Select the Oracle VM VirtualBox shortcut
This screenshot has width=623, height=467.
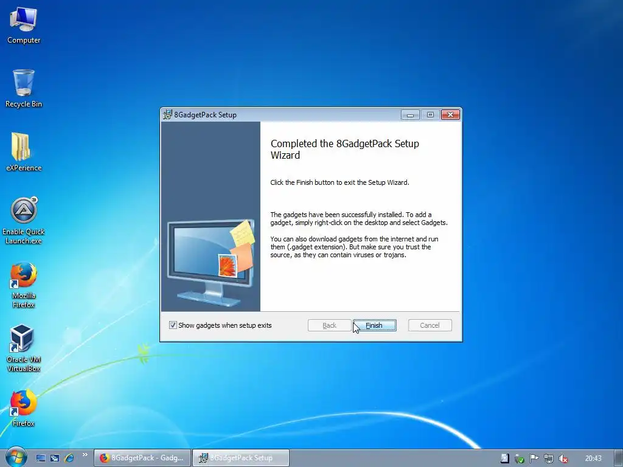coord(24,348)
